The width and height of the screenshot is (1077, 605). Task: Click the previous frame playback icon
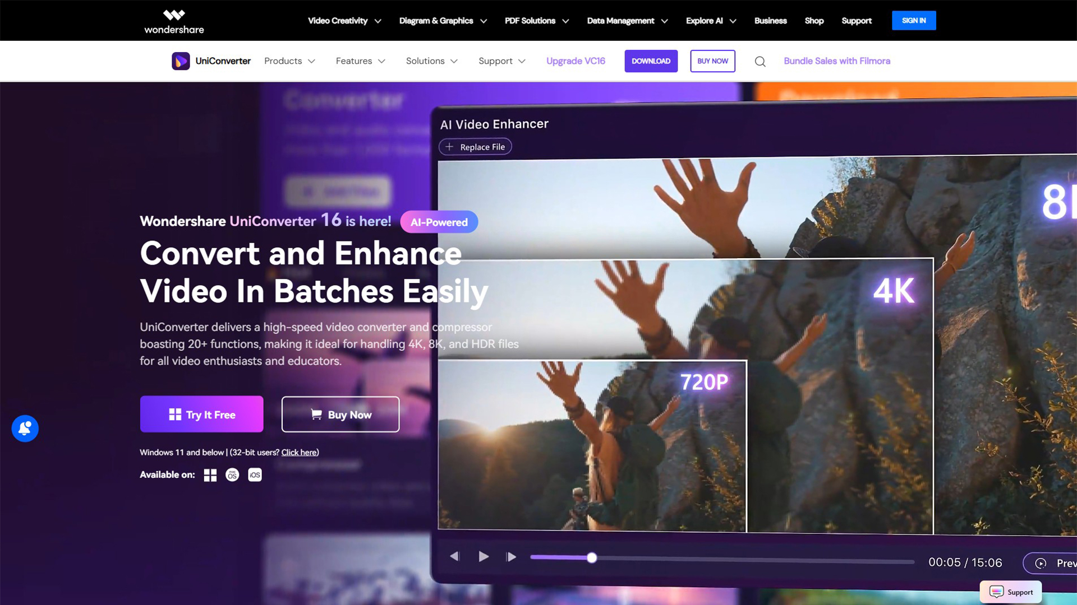(455, 556)
